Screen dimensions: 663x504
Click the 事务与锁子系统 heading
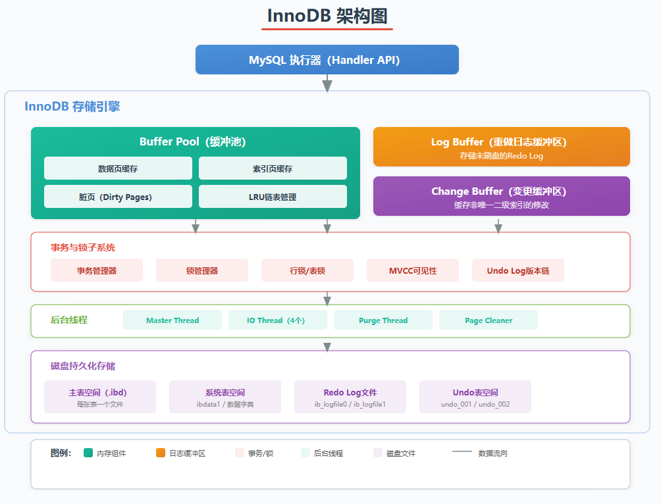coord(83,247)
